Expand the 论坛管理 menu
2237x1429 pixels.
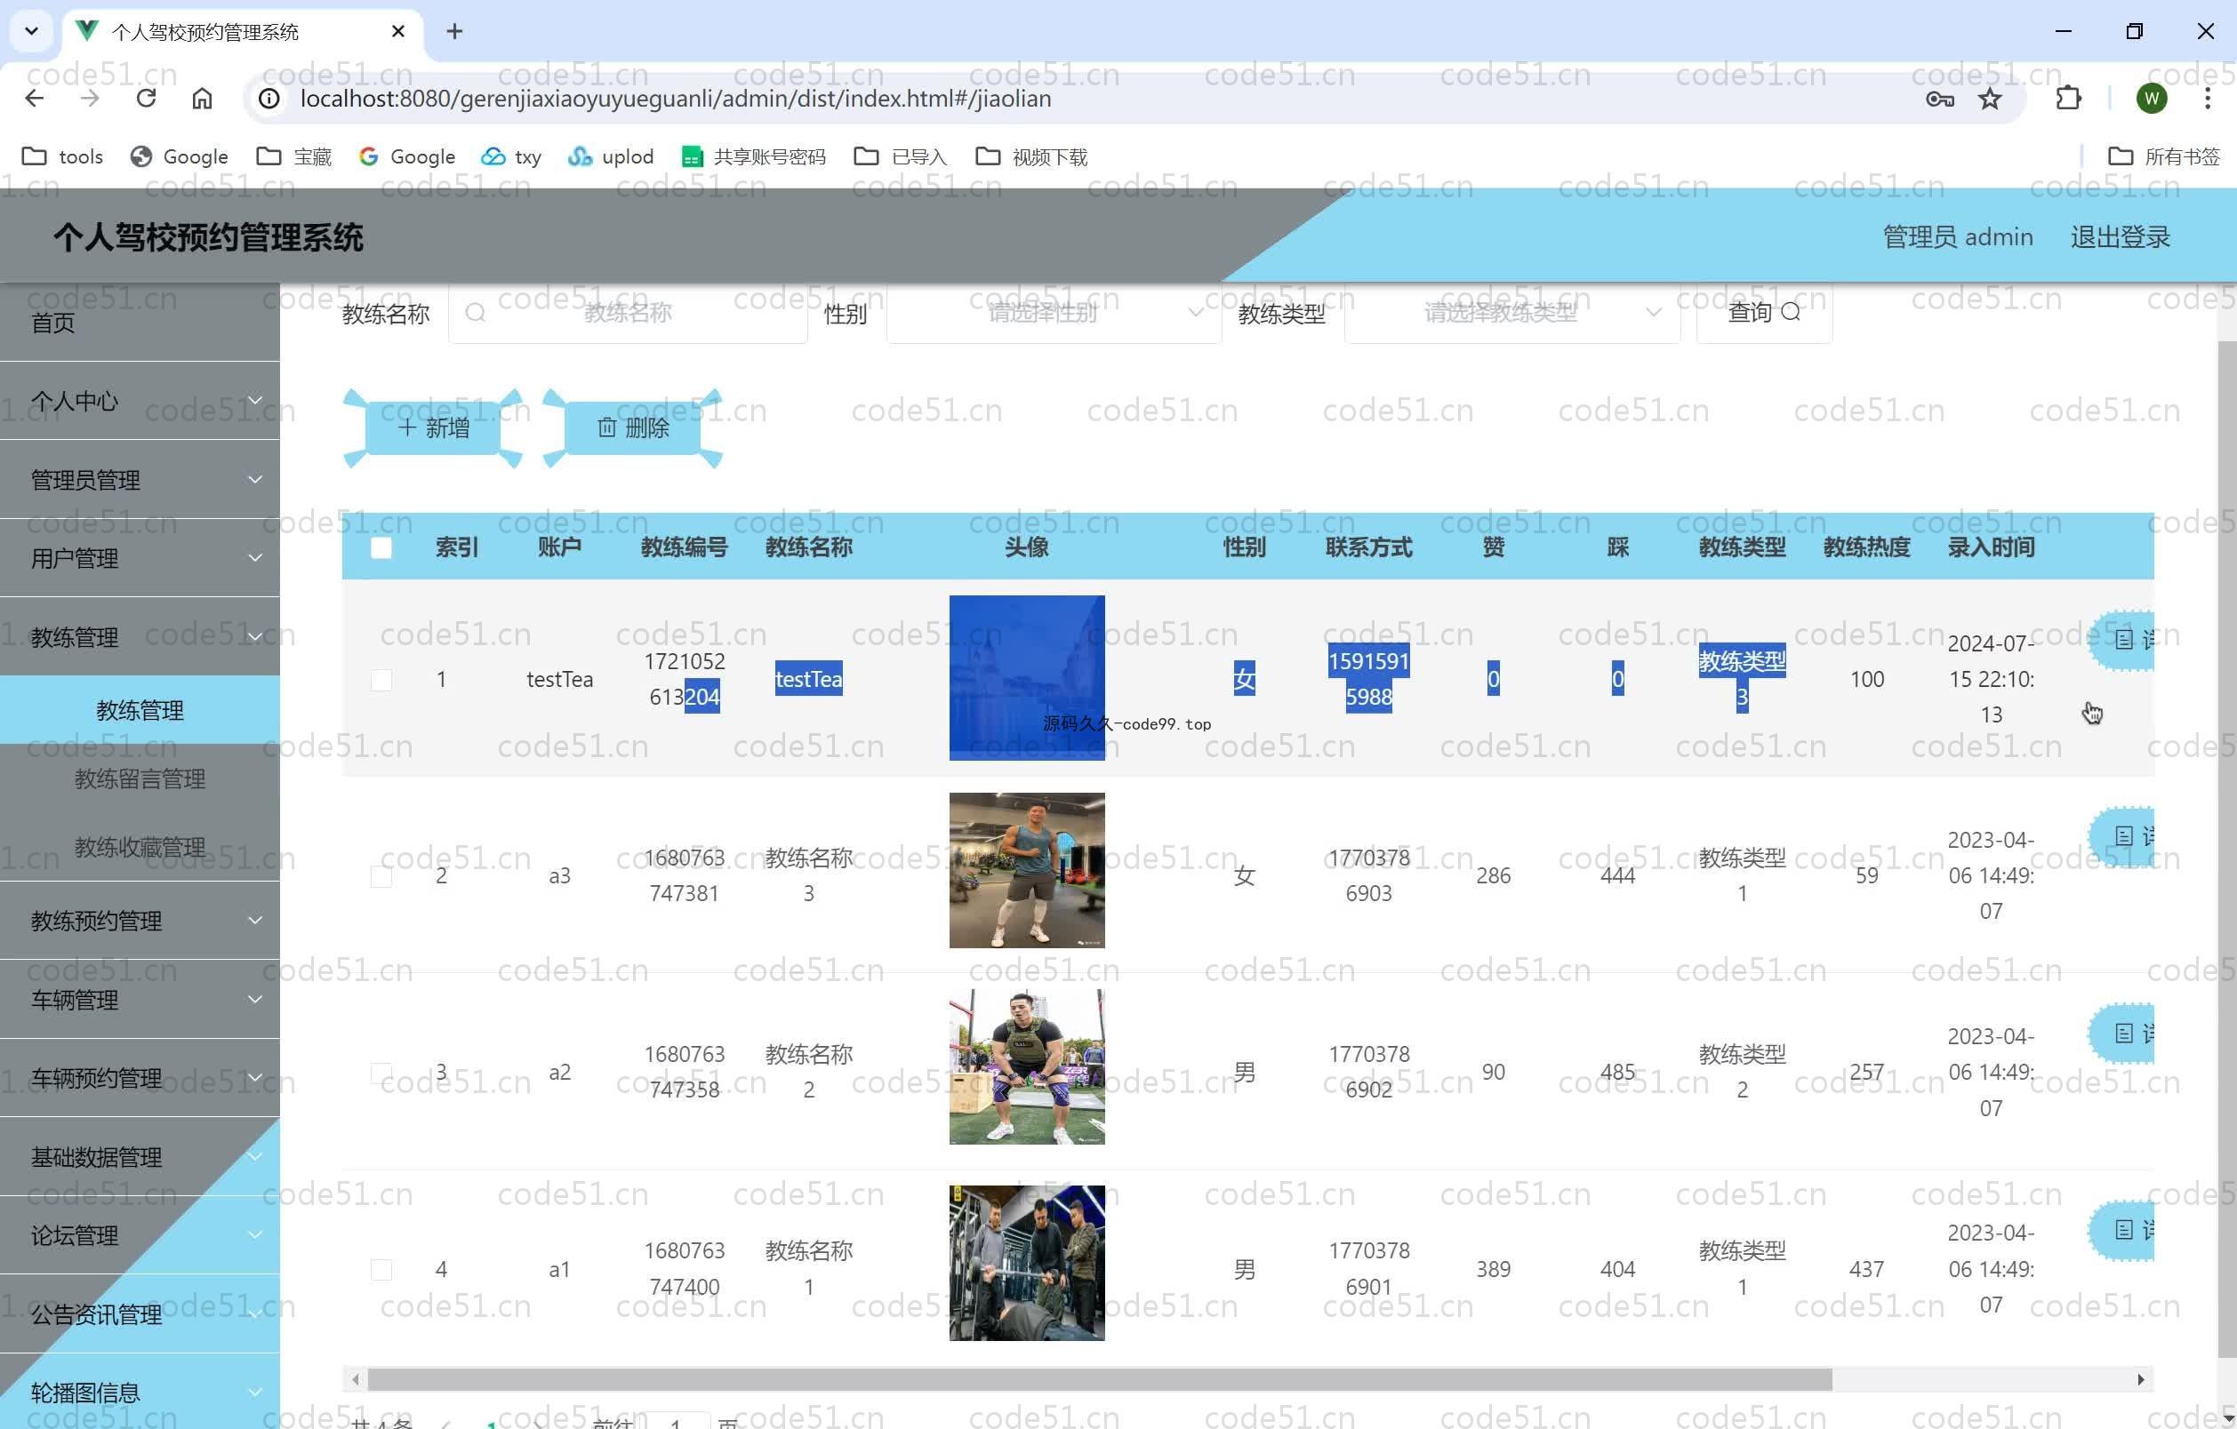140,1236
